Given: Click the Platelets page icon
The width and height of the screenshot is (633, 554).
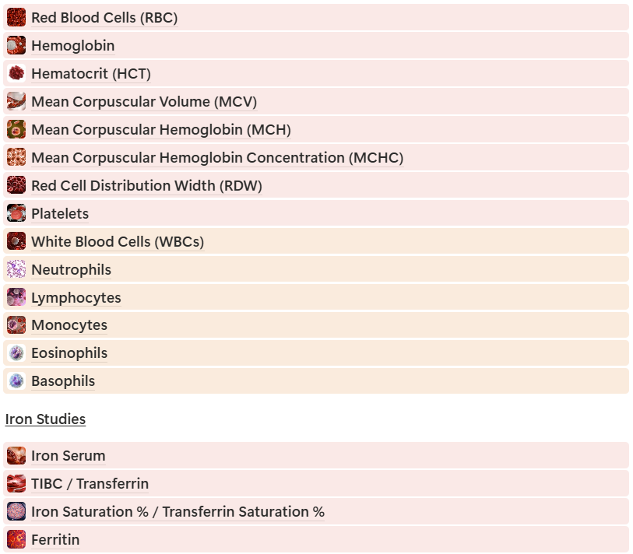Looking at the screenshot, I should (x=16, y=213).
